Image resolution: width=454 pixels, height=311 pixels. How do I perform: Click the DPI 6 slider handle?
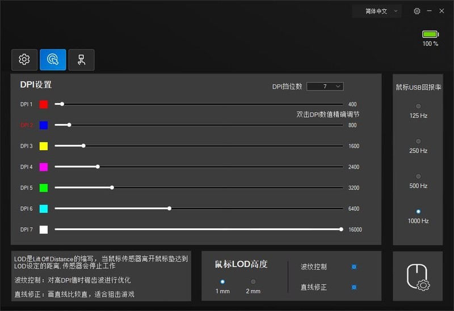(x=169, y=208)
